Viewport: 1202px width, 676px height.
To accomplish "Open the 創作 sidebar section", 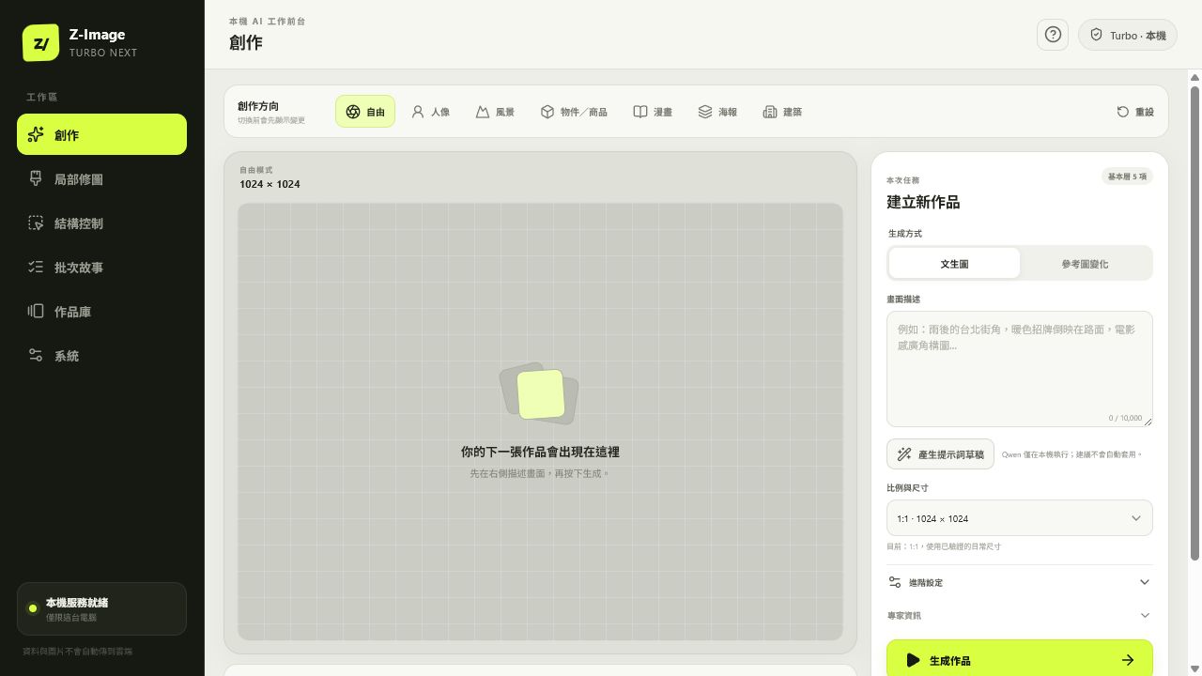I will point(101,134).
